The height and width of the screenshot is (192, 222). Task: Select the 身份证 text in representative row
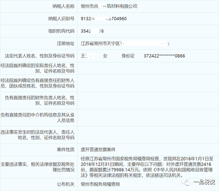pyautogui.click(x=128, y=56)
